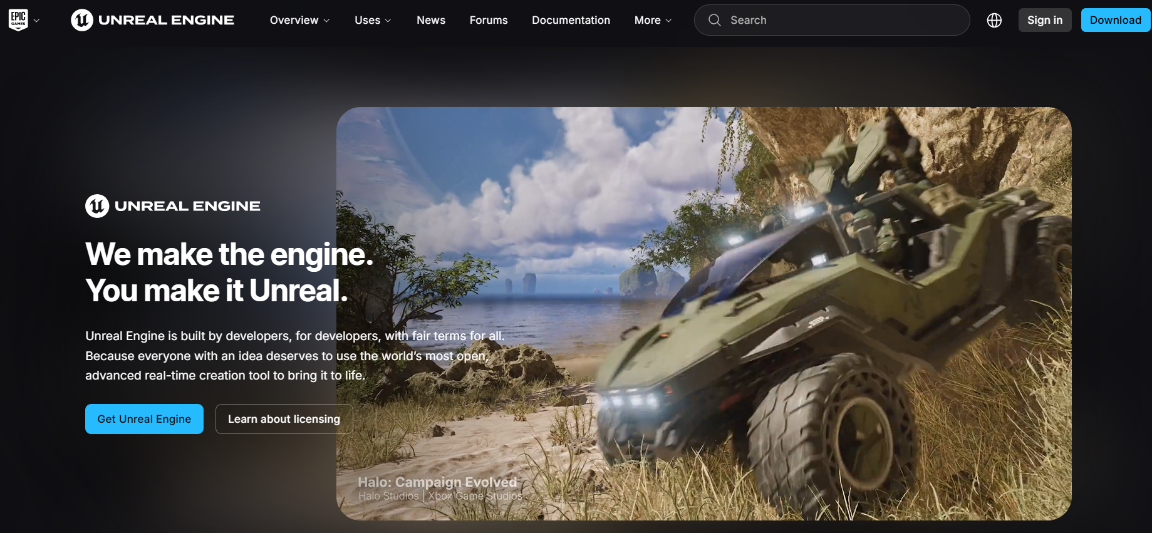Expand the chevron next to Epic Games logo
The height and width of the screenshot is (533, 1152).
click(36, 21)
